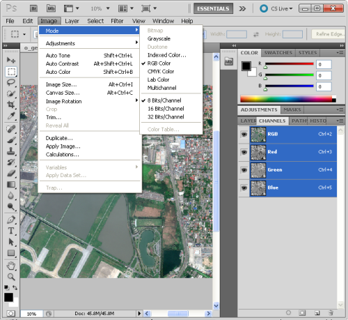
Task: Launch Bridge with the Br icon
Action: point(34,8)
